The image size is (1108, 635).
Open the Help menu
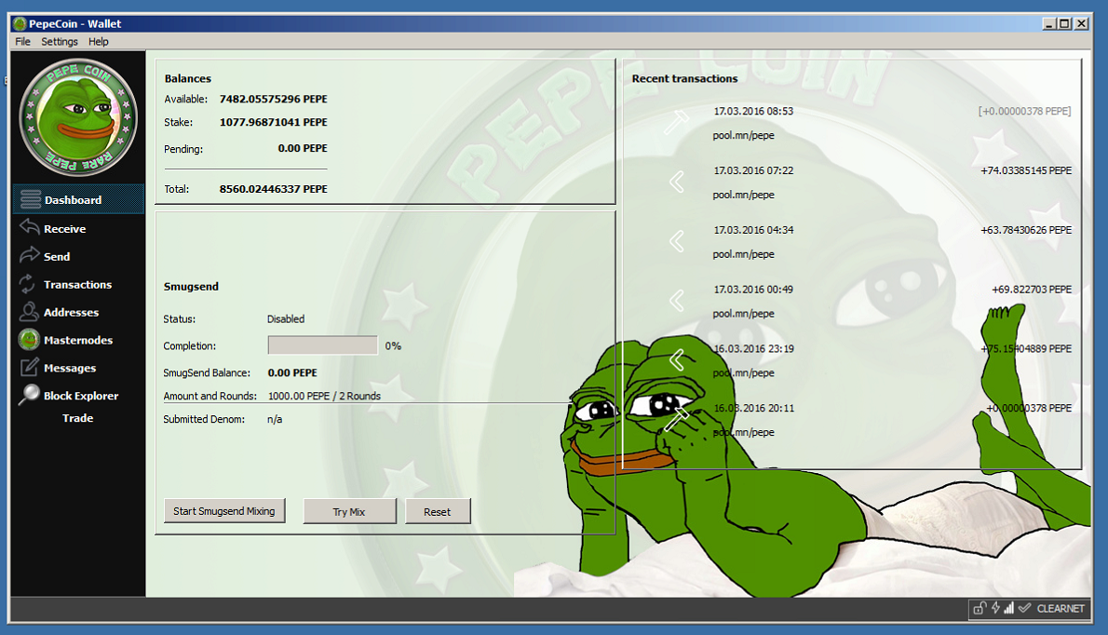[x=98, y=42]
